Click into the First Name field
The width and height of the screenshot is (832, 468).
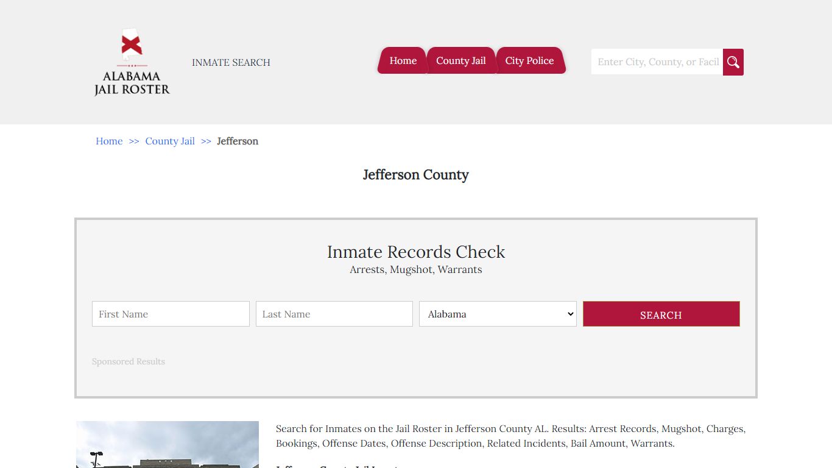point(171,314)
